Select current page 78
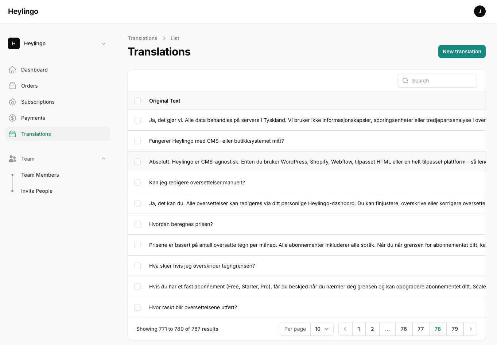This screenshot has height=345, width=497. (x=438, y=329)
